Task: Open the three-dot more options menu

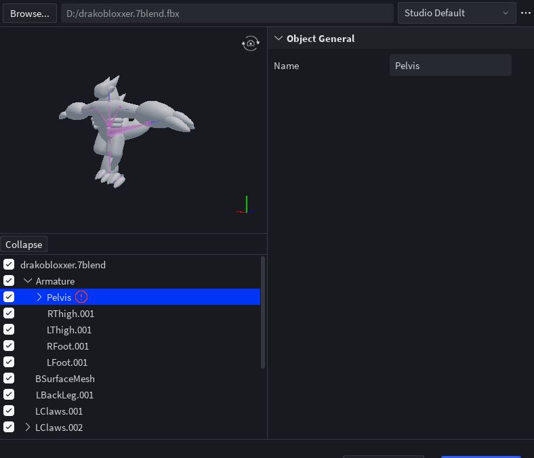Action: pos(526,13)
